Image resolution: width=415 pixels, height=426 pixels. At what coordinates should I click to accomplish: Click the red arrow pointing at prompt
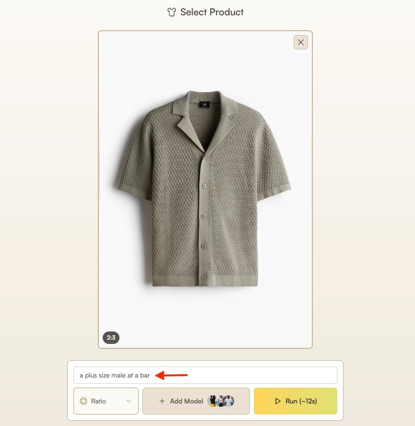click(171, 375)
